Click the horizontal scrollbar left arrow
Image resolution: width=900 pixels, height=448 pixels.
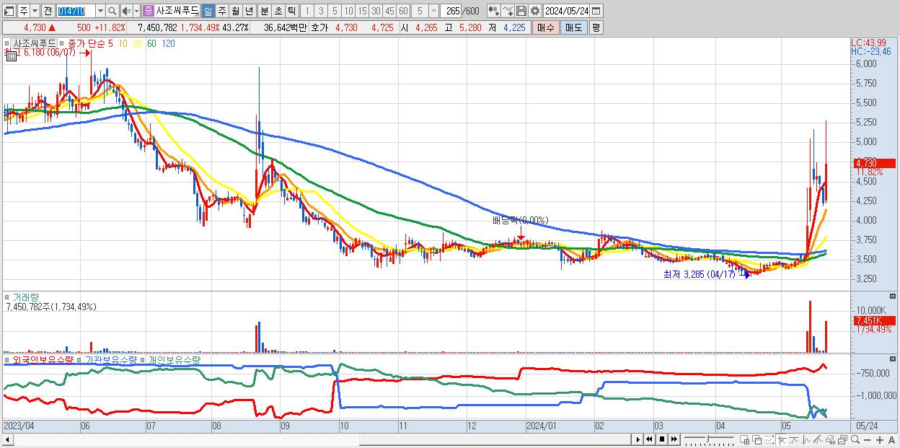[8, 439]
